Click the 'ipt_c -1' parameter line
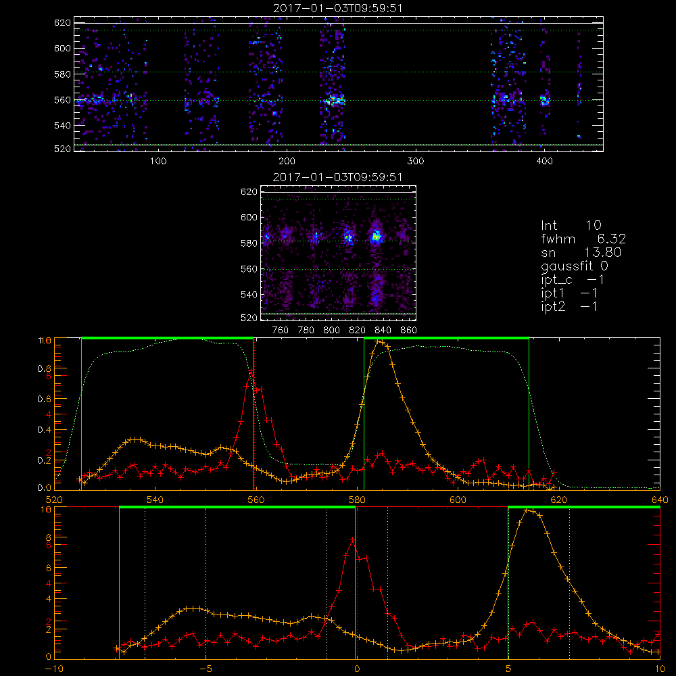The width and height of the screenshot is (676, 676). click(x=573, y=280)
